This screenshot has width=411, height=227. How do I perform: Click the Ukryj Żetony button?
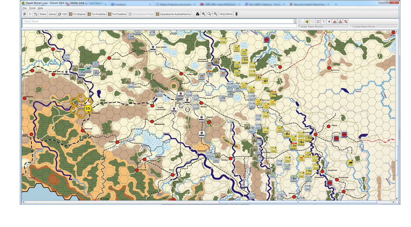pos(226,14)
